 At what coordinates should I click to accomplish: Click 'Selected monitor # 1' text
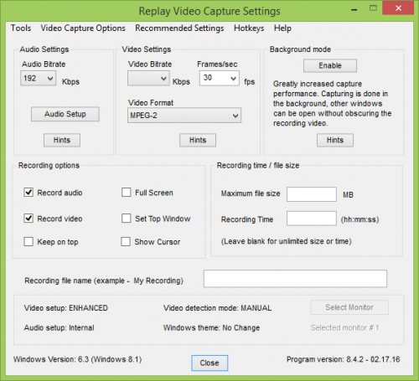pos(344,327)
